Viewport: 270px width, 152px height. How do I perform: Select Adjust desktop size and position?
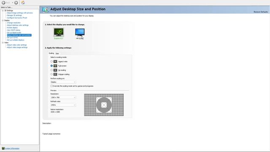(19, 35)
